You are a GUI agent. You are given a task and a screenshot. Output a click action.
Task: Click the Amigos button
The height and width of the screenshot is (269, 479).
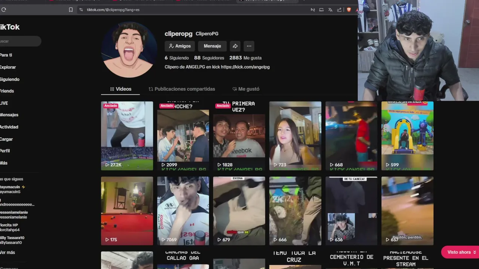tap(180, 46)
